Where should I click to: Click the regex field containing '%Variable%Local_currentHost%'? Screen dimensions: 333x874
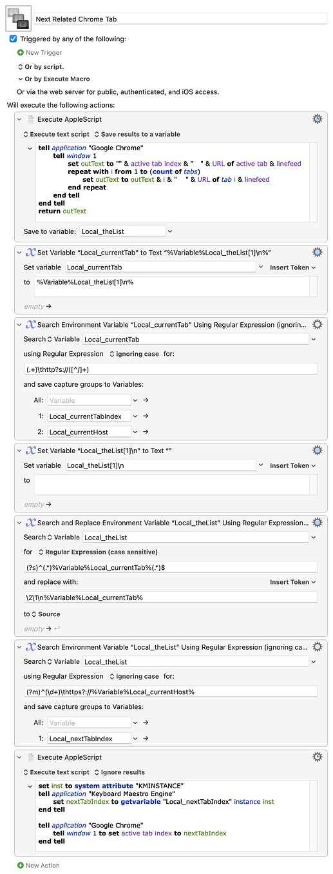(x=170, y=692)
